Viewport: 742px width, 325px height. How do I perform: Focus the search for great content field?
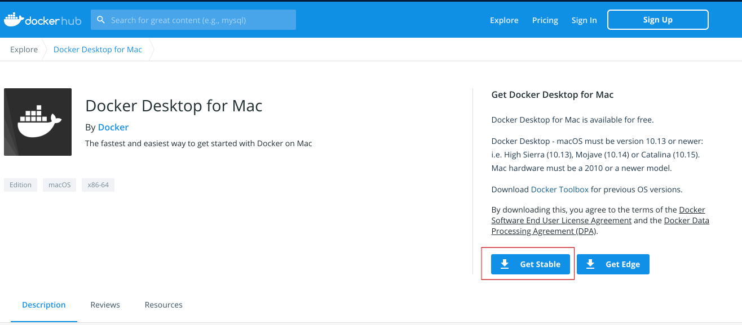coord(193,20)
